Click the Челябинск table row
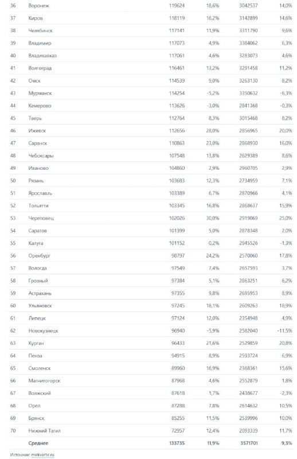 [x=151, y=30]
